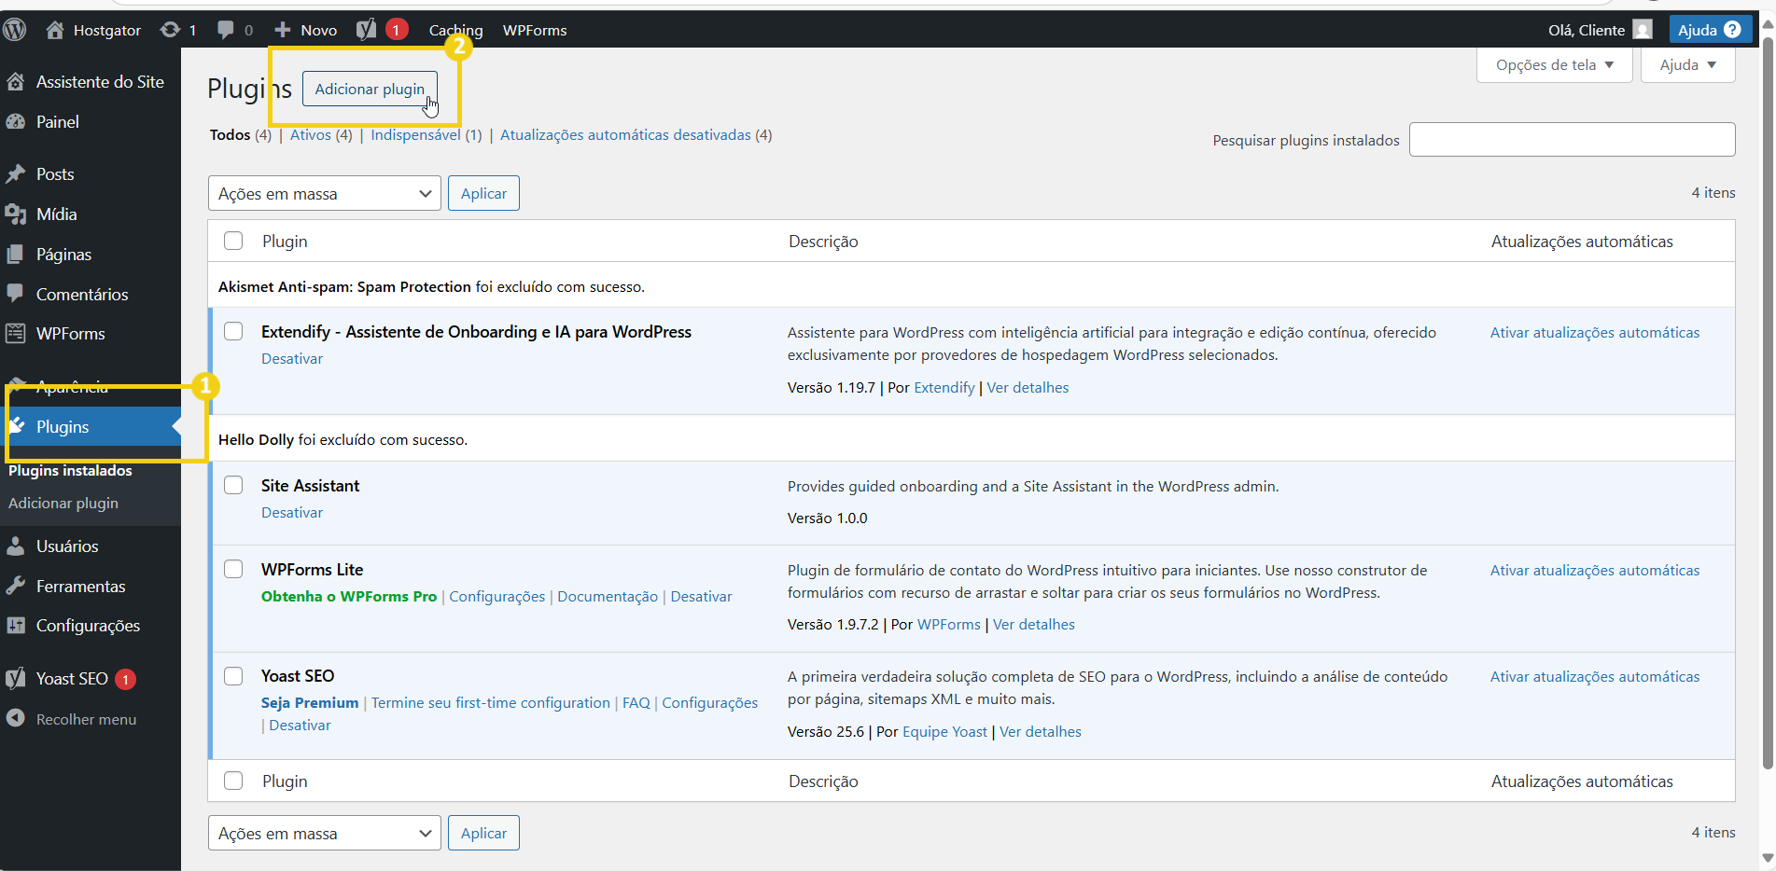Click the Hostgator home icon
The width and height of the screenshot is (1776, 871).
click(x=55, y=30)
